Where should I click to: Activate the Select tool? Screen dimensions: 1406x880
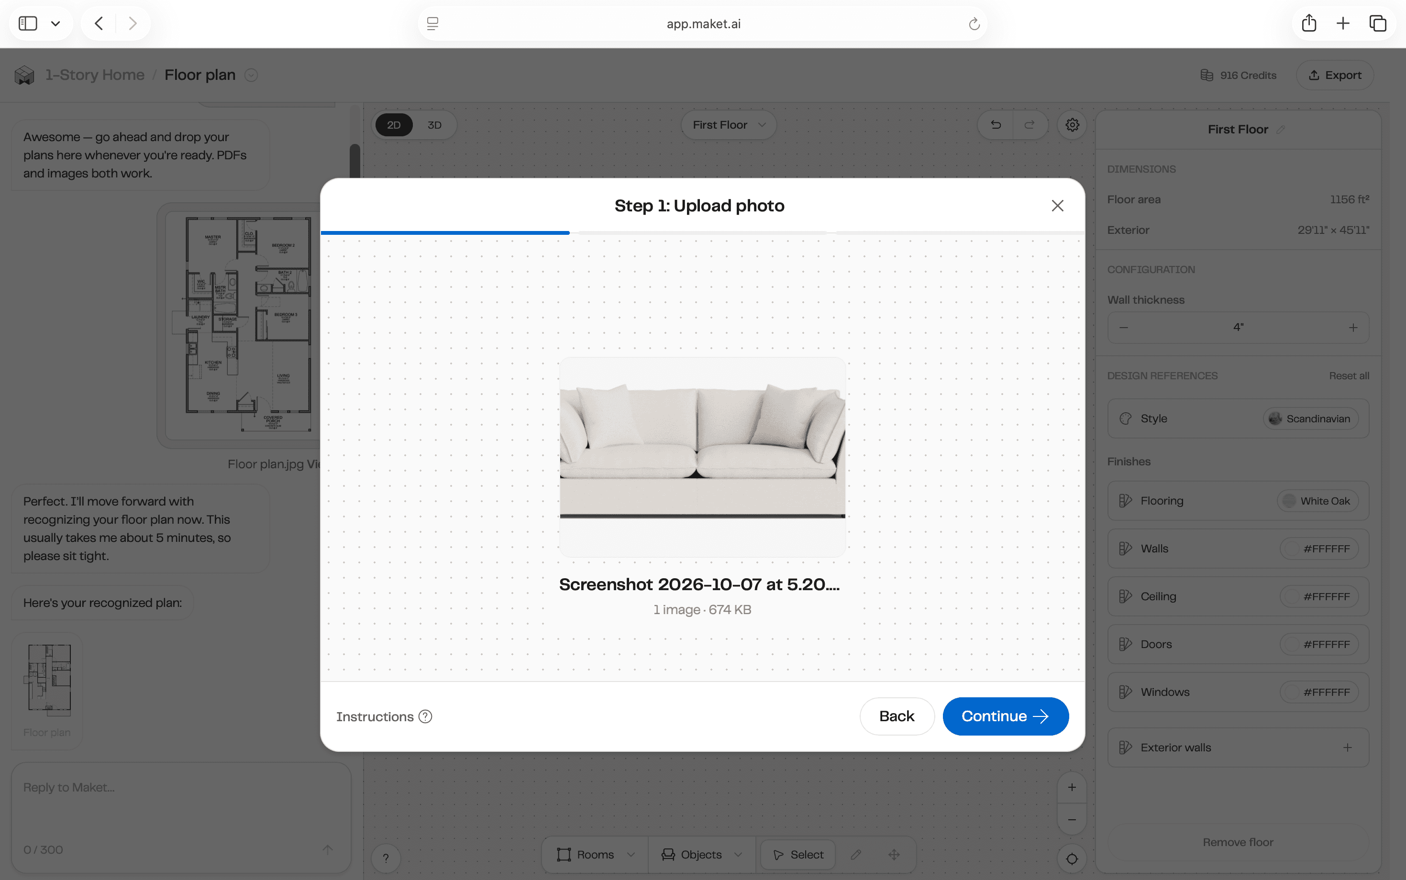797,854
